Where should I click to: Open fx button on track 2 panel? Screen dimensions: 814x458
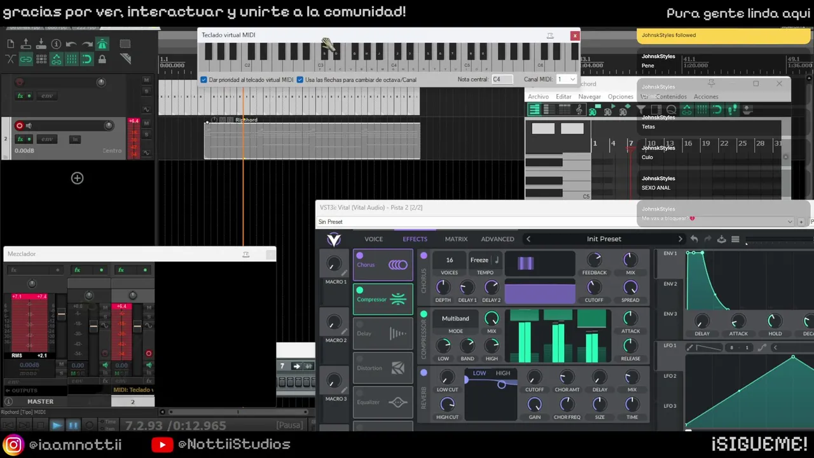(x=20, y=139)
